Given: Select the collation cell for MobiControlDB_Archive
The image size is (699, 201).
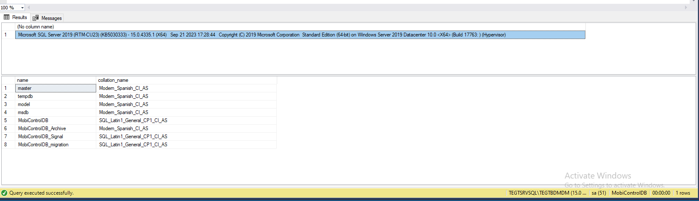Looking at the screenshot, I should (x=187, y=128).
